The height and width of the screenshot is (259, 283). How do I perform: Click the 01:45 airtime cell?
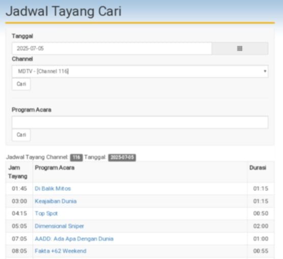pos(19,188)
